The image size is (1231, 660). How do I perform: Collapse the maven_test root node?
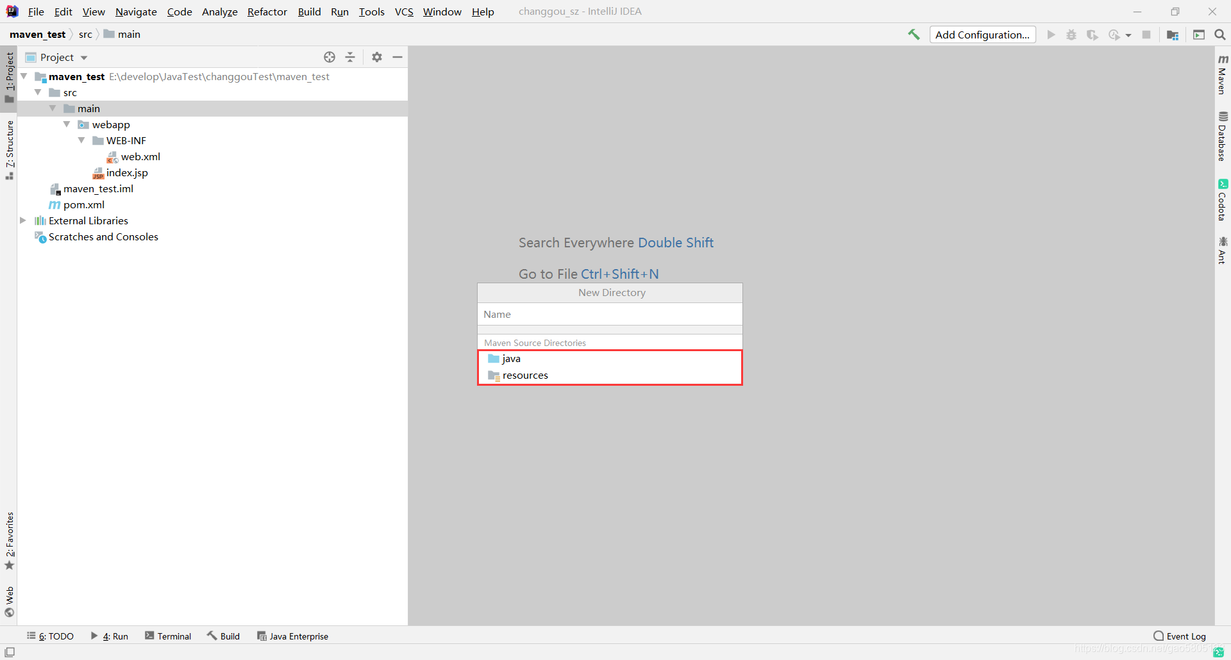(x=24, y=76)
